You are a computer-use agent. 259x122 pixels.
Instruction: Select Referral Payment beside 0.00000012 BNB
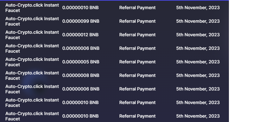137,35
